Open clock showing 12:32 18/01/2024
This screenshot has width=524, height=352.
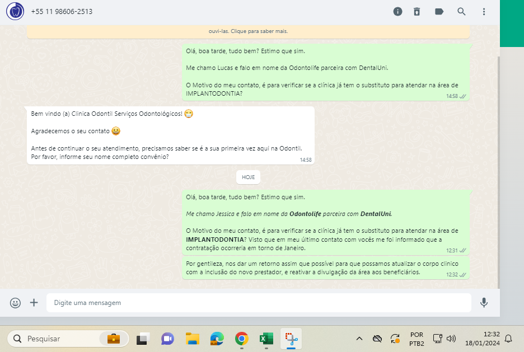pyautogui.click(x=482, y=339)
